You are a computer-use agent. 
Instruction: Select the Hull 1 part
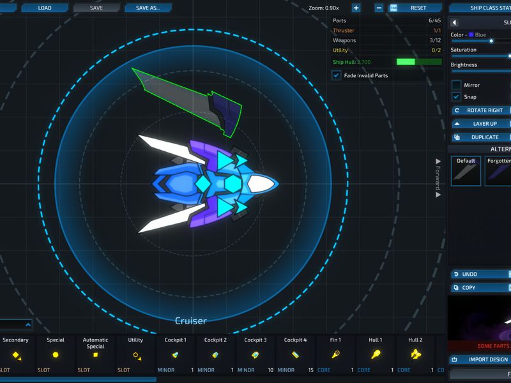tap(376, 355)
